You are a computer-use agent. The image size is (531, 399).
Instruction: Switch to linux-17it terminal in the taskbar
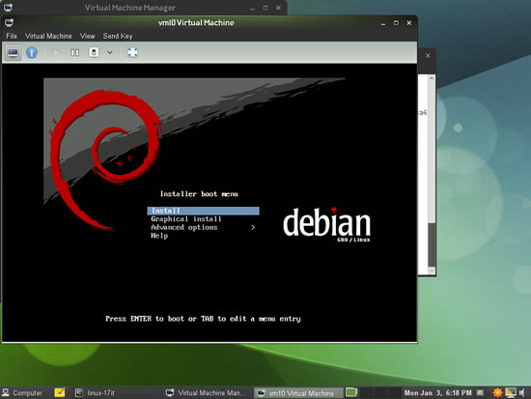coord(96,393)
